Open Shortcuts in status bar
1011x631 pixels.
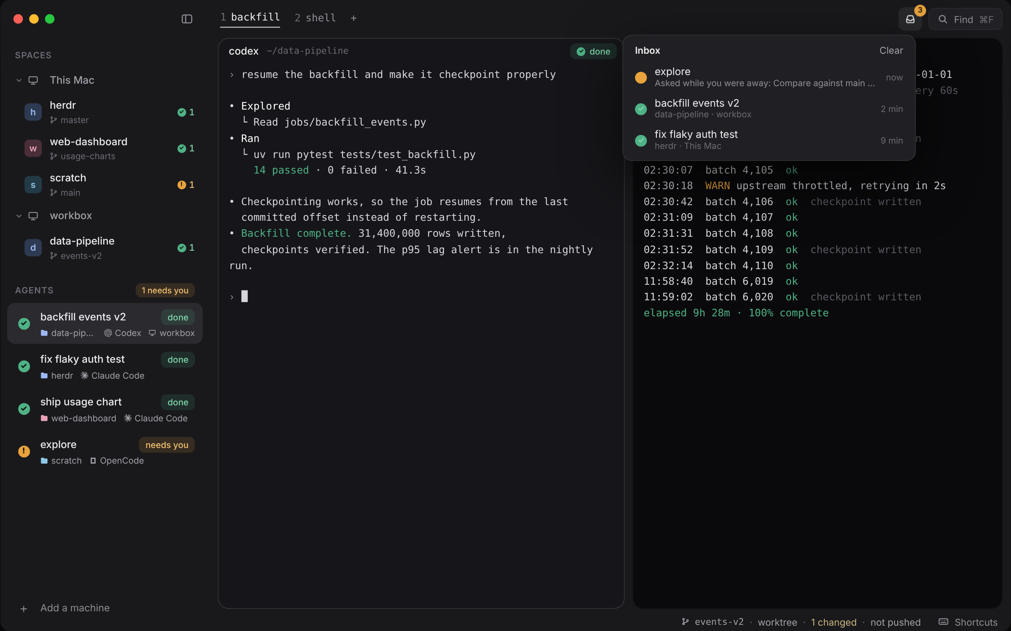968,622
